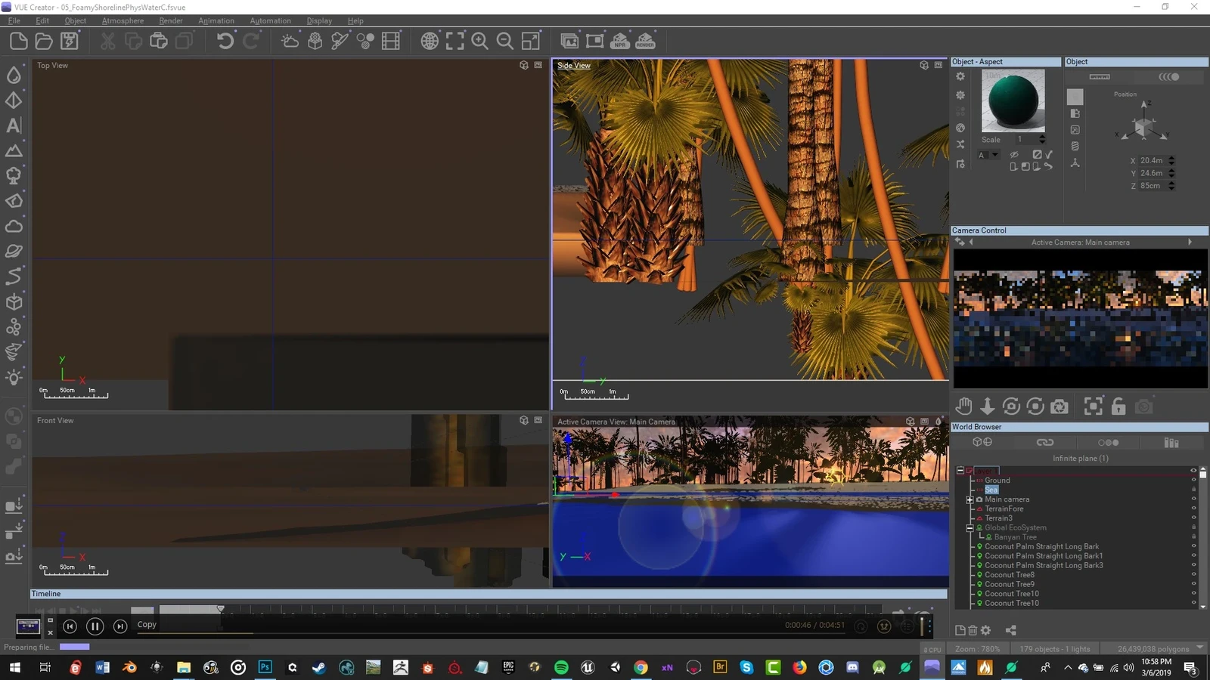Toggle lock icon on Sea object

click(x=1194, y=490)
